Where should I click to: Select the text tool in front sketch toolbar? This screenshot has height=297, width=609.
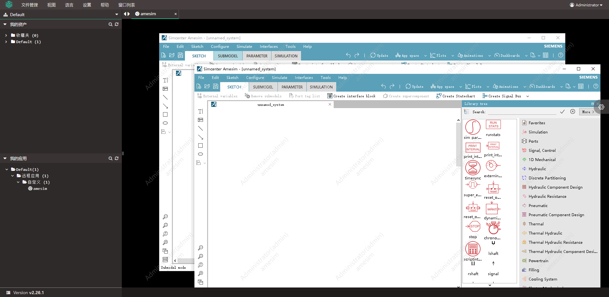(200, 111)
